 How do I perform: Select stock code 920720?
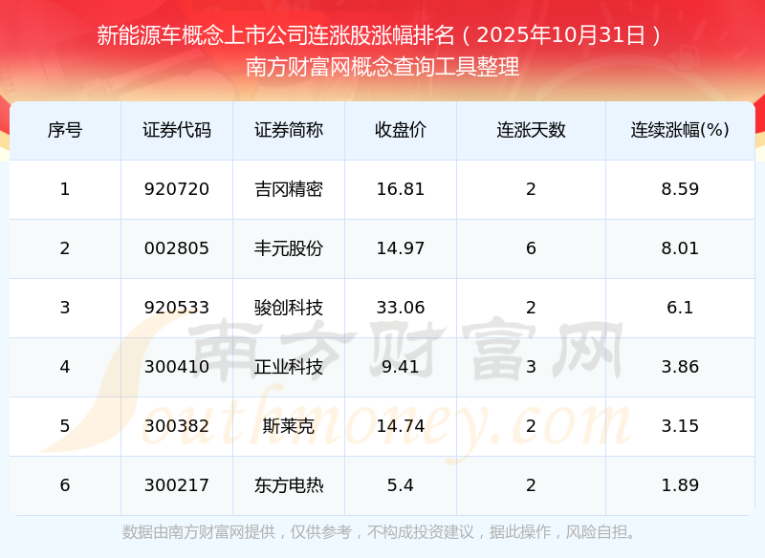pos(177,189)
